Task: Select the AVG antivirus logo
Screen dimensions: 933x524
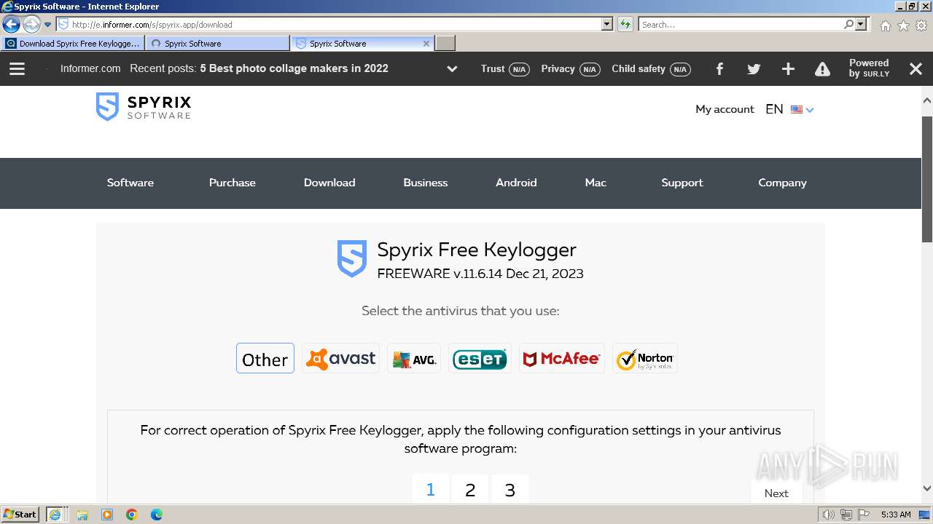Action: (x=414, y=358)
